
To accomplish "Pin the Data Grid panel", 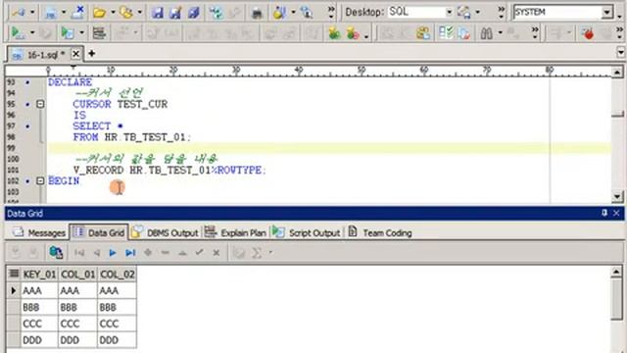I will [604, 213].
